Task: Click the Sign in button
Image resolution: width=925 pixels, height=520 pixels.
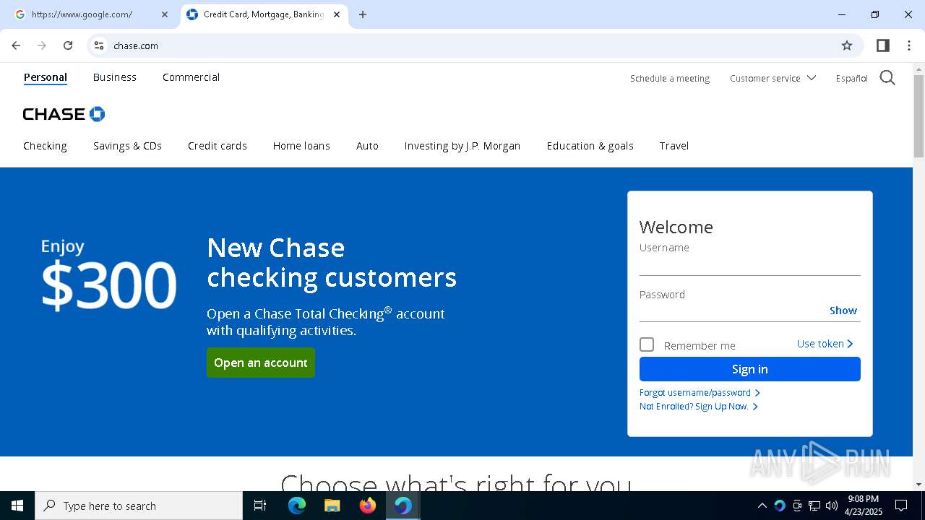Action: click(x=749, y=369)
